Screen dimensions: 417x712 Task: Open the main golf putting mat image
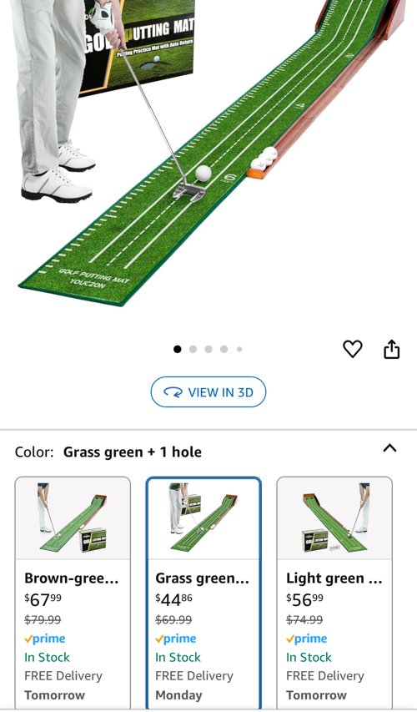208,153
